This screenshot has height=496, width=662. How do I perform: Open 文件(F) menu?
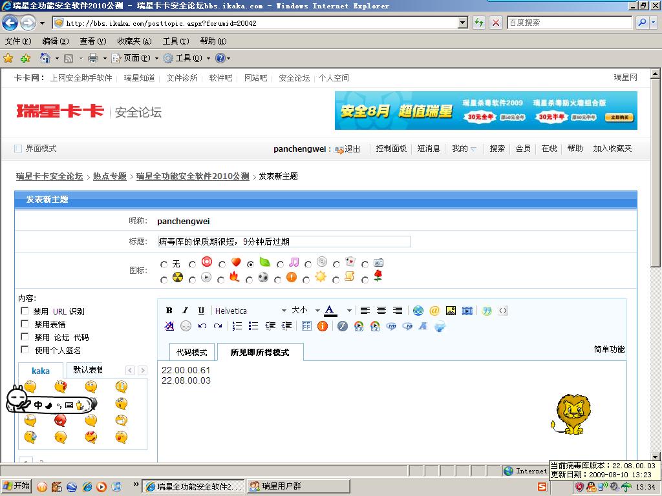click(x=17, y=41)
